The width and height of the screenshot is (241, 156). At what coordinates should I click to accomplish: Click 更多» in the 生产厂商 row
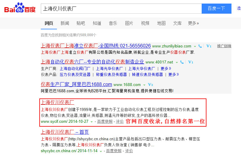[x=166, y=69]
